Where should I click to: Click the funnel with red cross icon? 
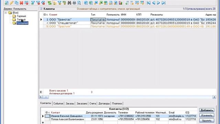pos(38,2)
